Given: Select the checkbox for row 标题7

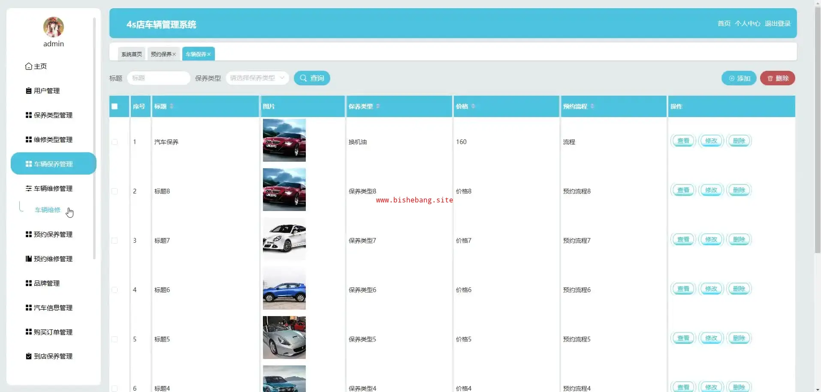Looking at the screenshot, I should tap(115, 241).
